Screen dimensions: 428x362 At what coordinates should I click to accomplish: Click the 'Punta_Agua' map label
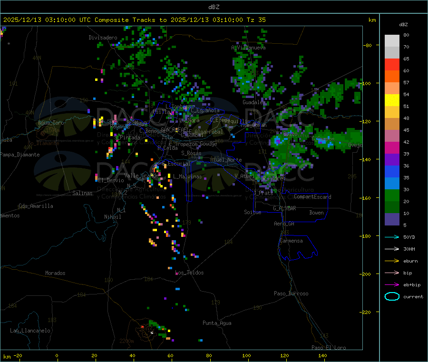(217, 323)
